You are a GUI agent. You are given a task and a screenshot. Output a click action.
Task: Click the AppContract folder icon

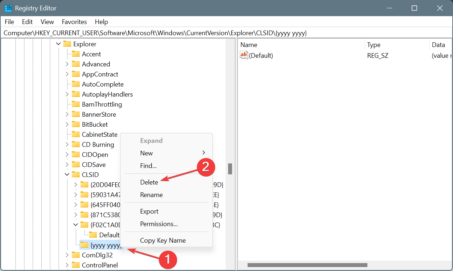tap(75, 74)
